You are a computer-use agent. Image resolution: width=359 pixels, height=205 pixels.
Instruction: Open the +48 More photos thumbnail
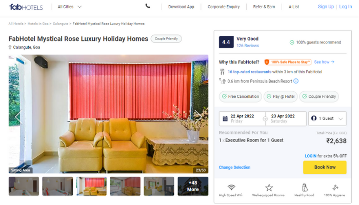click(193, 186)
